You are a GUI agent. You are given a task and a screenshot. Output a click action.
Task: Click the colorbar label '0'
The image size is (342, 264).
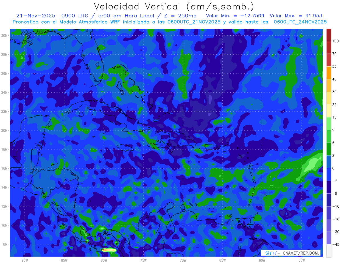pyautogui.click(x=333, y=168)
